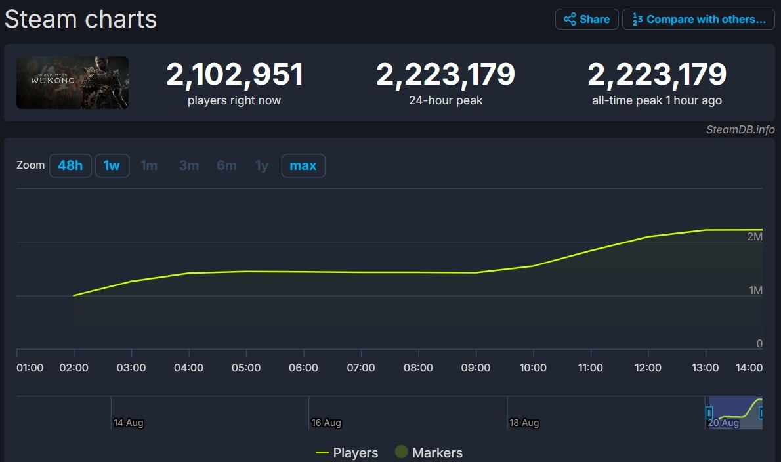Click the 18 Aug navigator label
The width and height of the screenshot is (781, 462).
click(524, 423)
